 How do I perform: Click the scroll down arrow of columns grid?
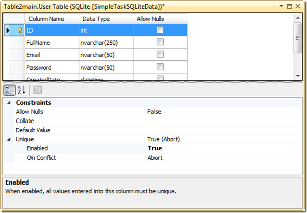pyautogui.click(x=298, y=75)
